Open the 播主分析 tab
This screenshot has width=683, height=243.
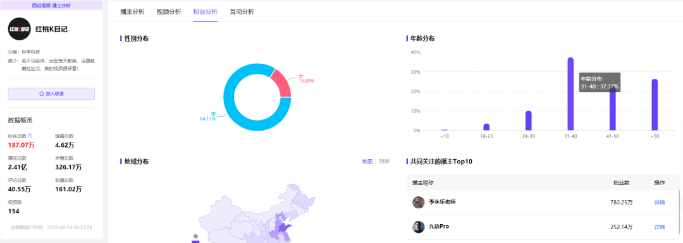[132, 12]
